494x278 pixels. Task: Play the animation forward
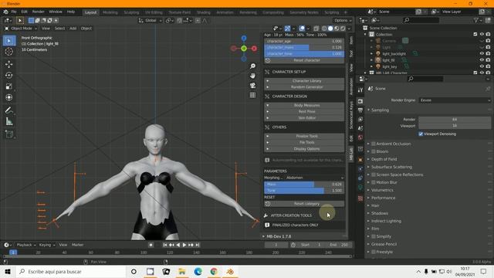click(x=184, y=245)
